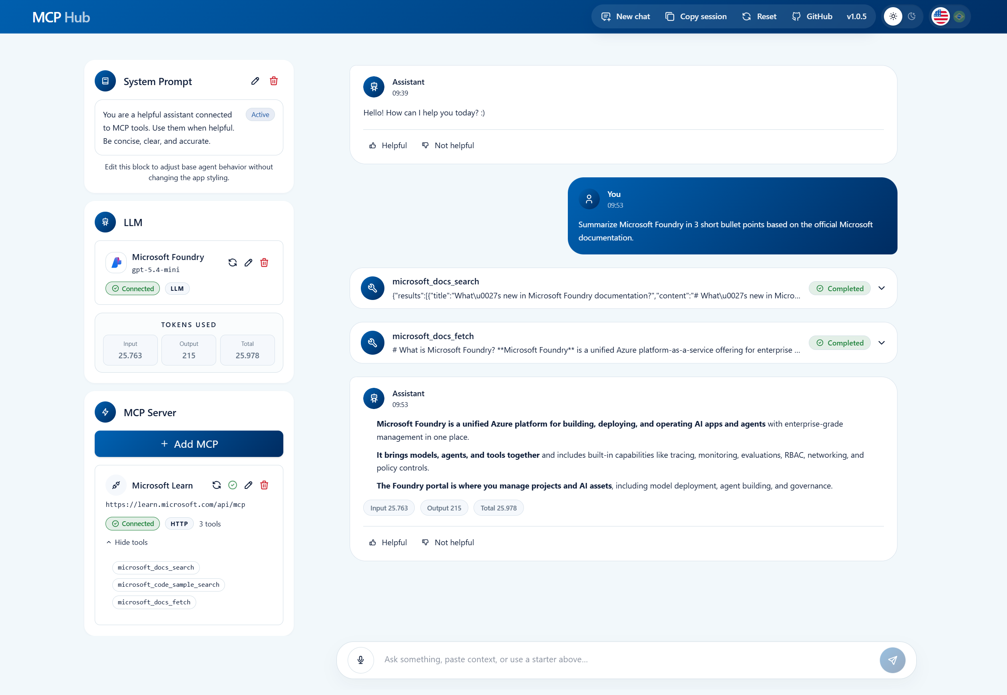Click the microsoft_docs_search tool chip
Image resolution: width=1007 pixels, height=695 pixels.
pos(156,568)
